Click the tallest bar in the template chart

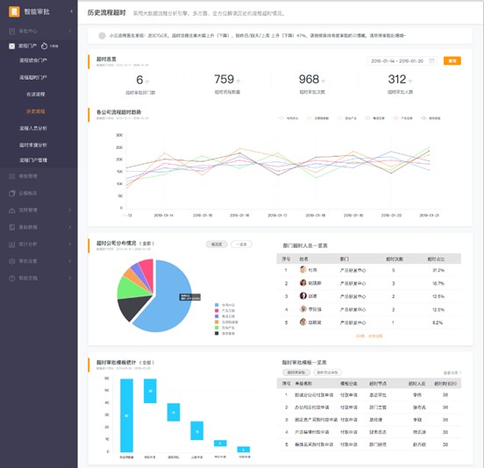[x=126, y=415]
